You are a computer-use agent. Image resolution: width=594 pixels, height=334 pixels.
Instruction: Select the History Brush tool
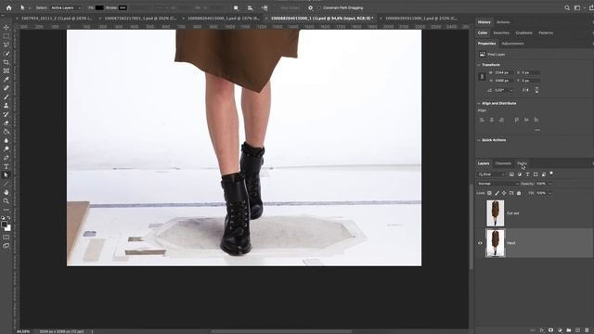pos(6,114)
